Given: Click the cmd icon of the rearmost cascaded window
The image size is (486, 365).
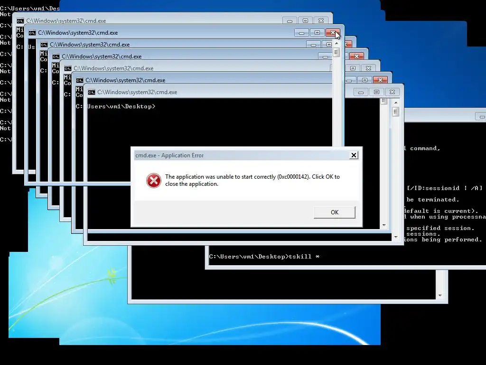Looking at the screenshot, I should [20, 21].
